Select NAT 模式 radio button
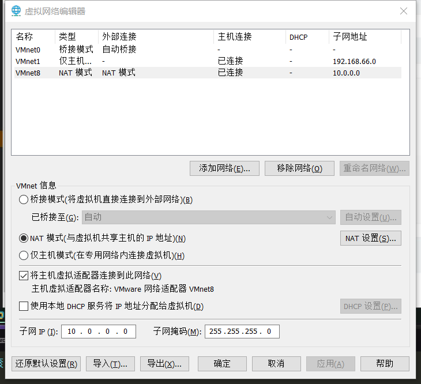 click(24, 238)
